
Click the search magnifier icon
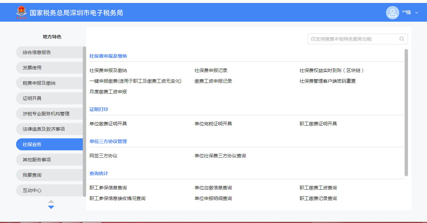click(x=402, y=39)
